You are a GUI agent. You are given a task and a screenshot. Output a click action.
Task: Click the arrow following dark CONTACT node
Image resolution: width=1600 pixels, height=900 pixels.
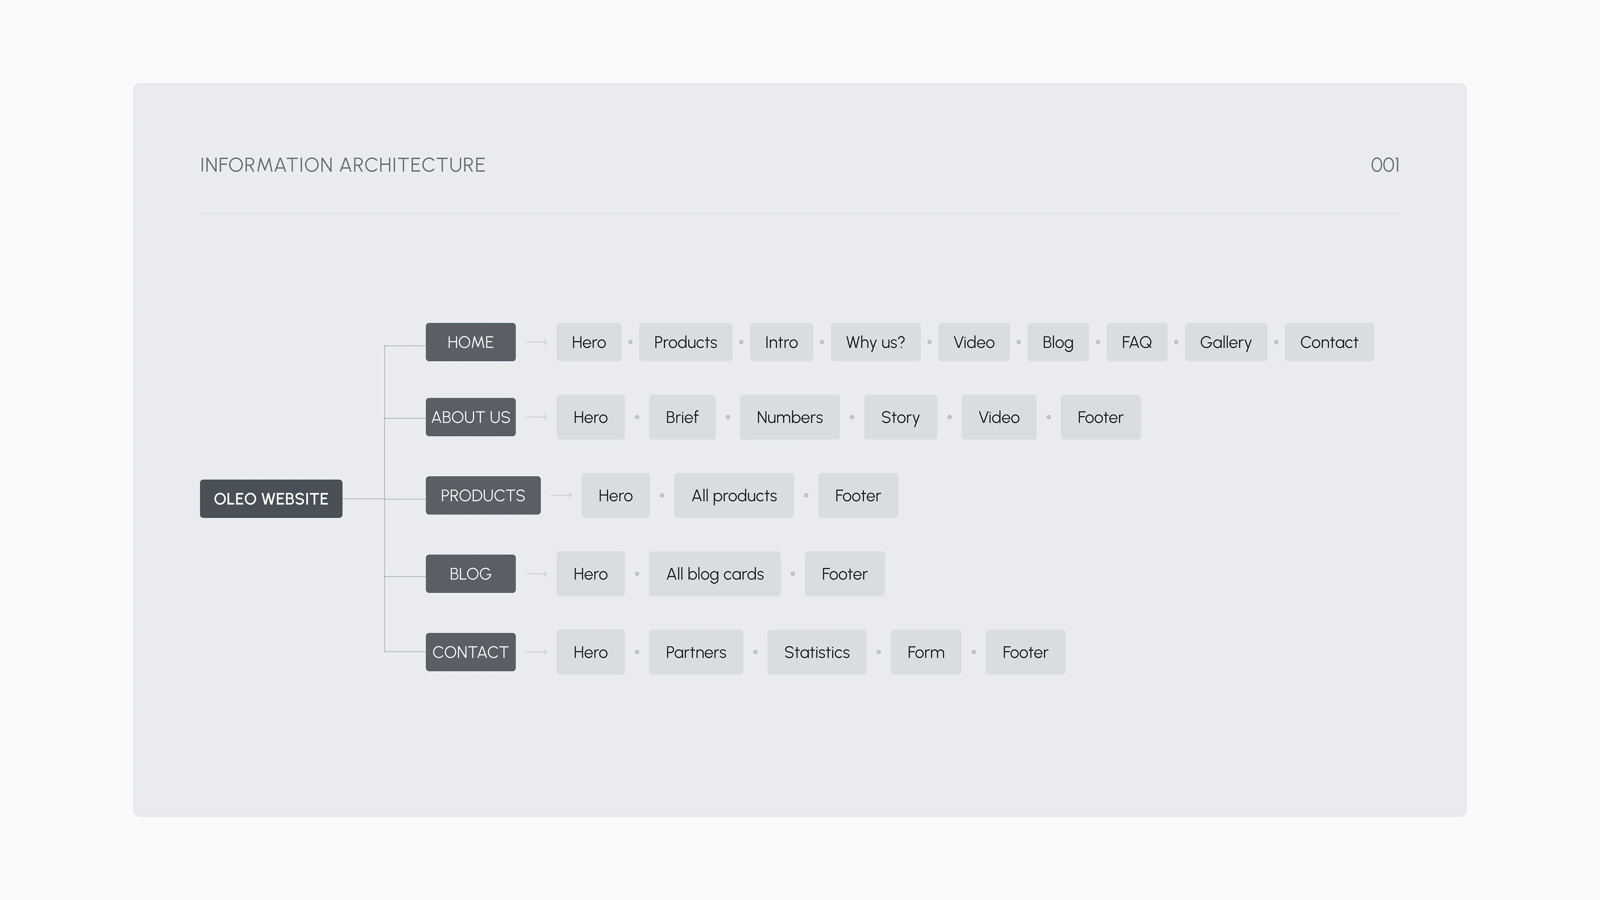[537, 652]
